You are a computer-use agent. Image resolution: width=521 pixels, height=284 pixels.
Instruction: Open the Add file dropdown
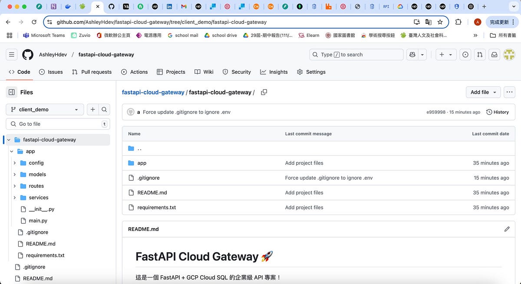tap(483, 92)
